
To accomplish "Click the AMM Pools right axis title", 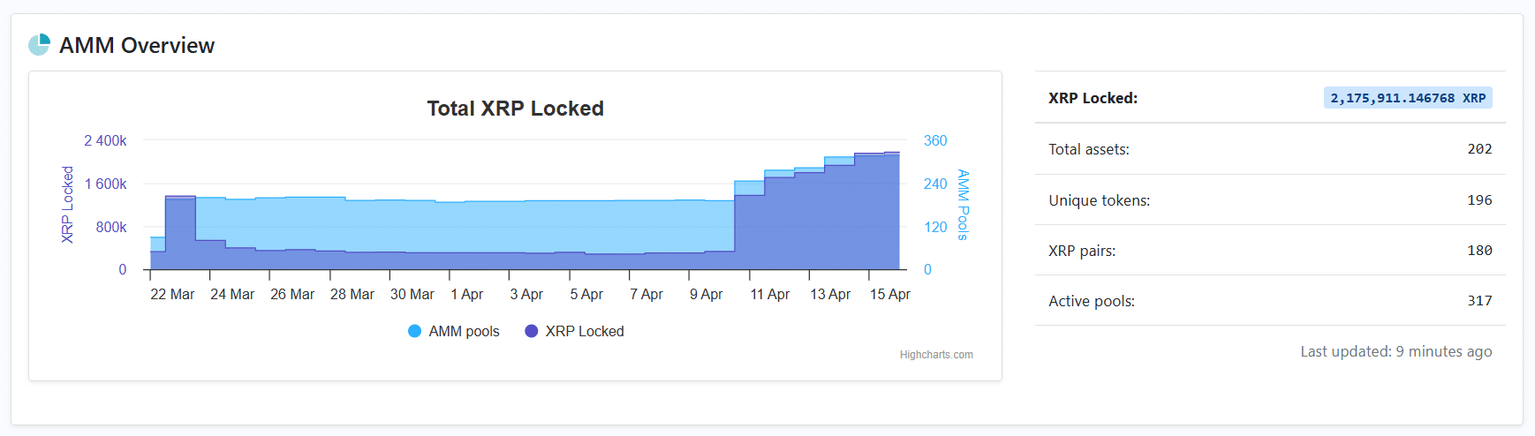I will [x=963, y=205].
